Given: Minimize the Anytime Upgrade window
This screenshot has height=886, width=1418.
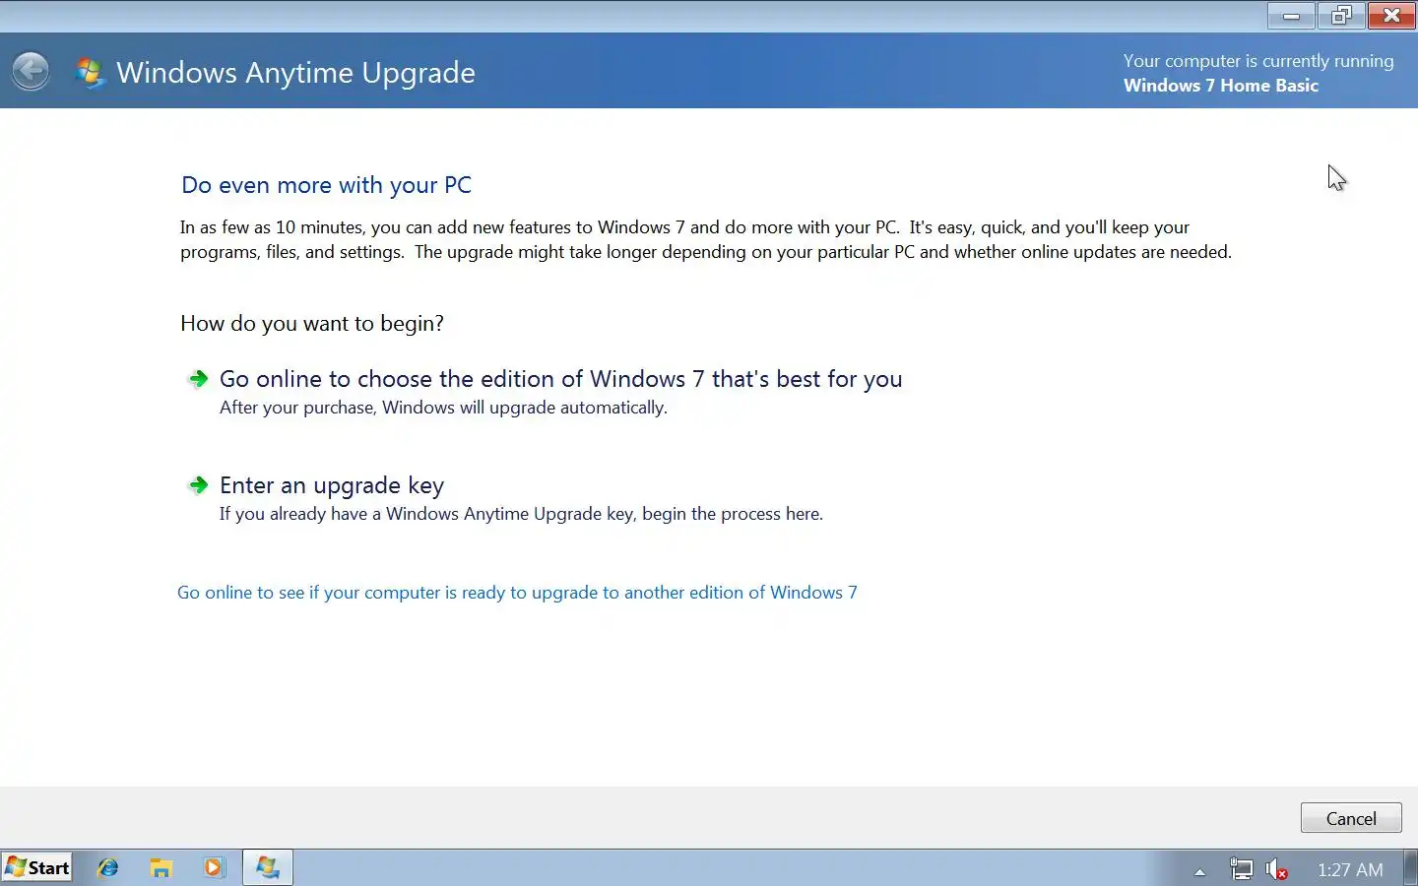Looking at the screenshot, I should 1291,16.
